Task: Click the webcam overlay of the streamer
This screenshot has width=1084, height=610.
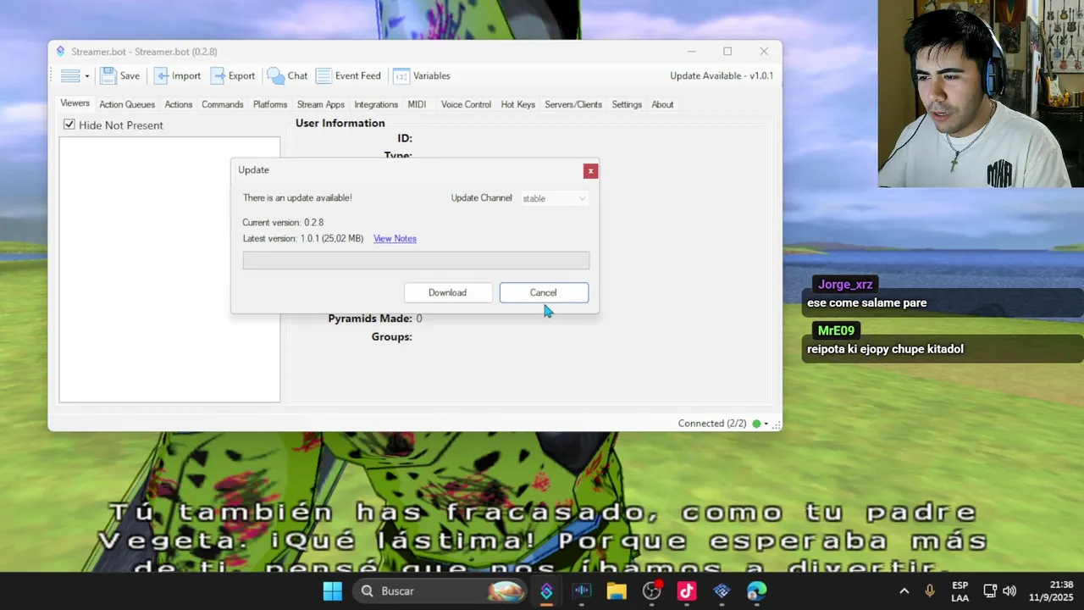Action: pyautogui.click(x=981, y=93)
